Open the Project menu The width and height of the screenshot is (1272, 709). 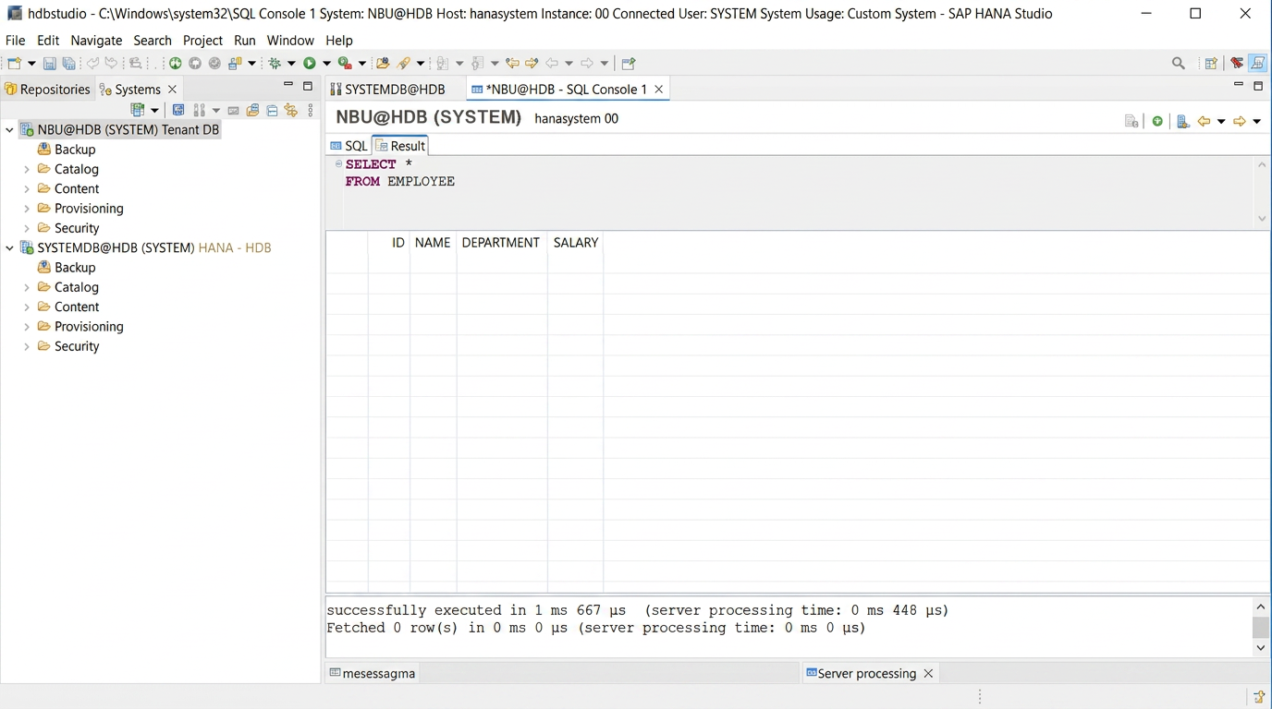pos(202,41)
